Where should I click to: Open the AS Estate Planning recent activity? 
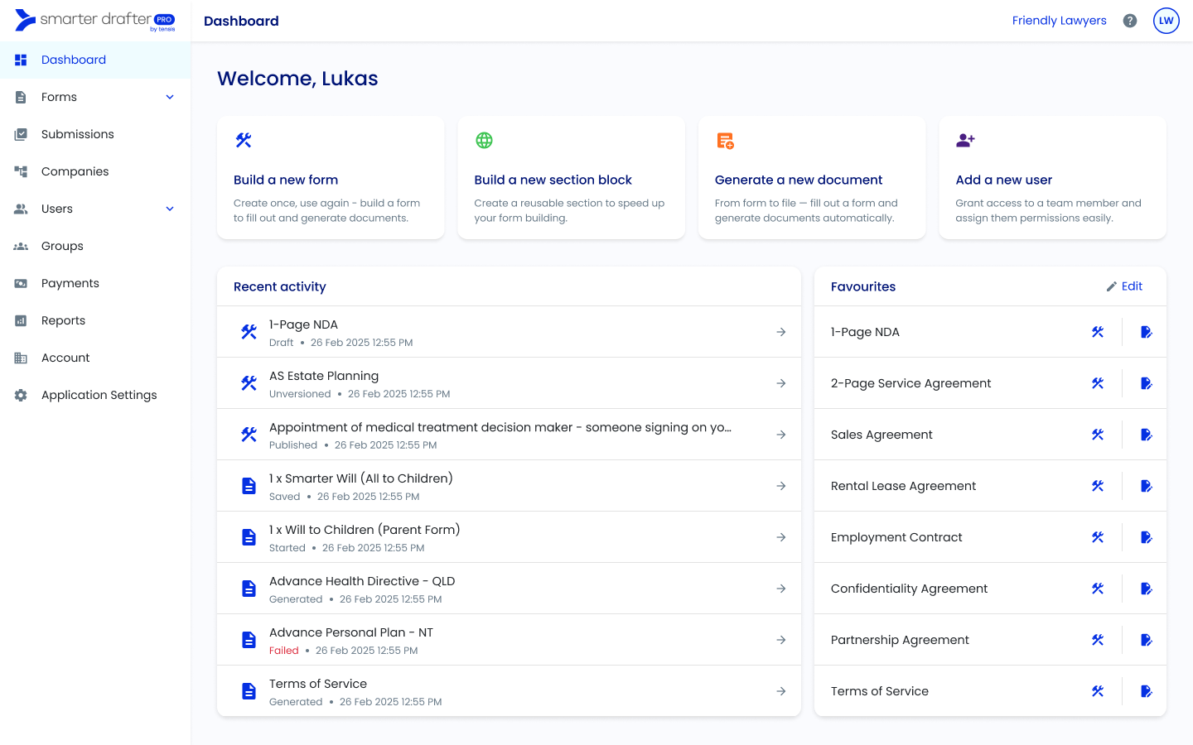509,383
